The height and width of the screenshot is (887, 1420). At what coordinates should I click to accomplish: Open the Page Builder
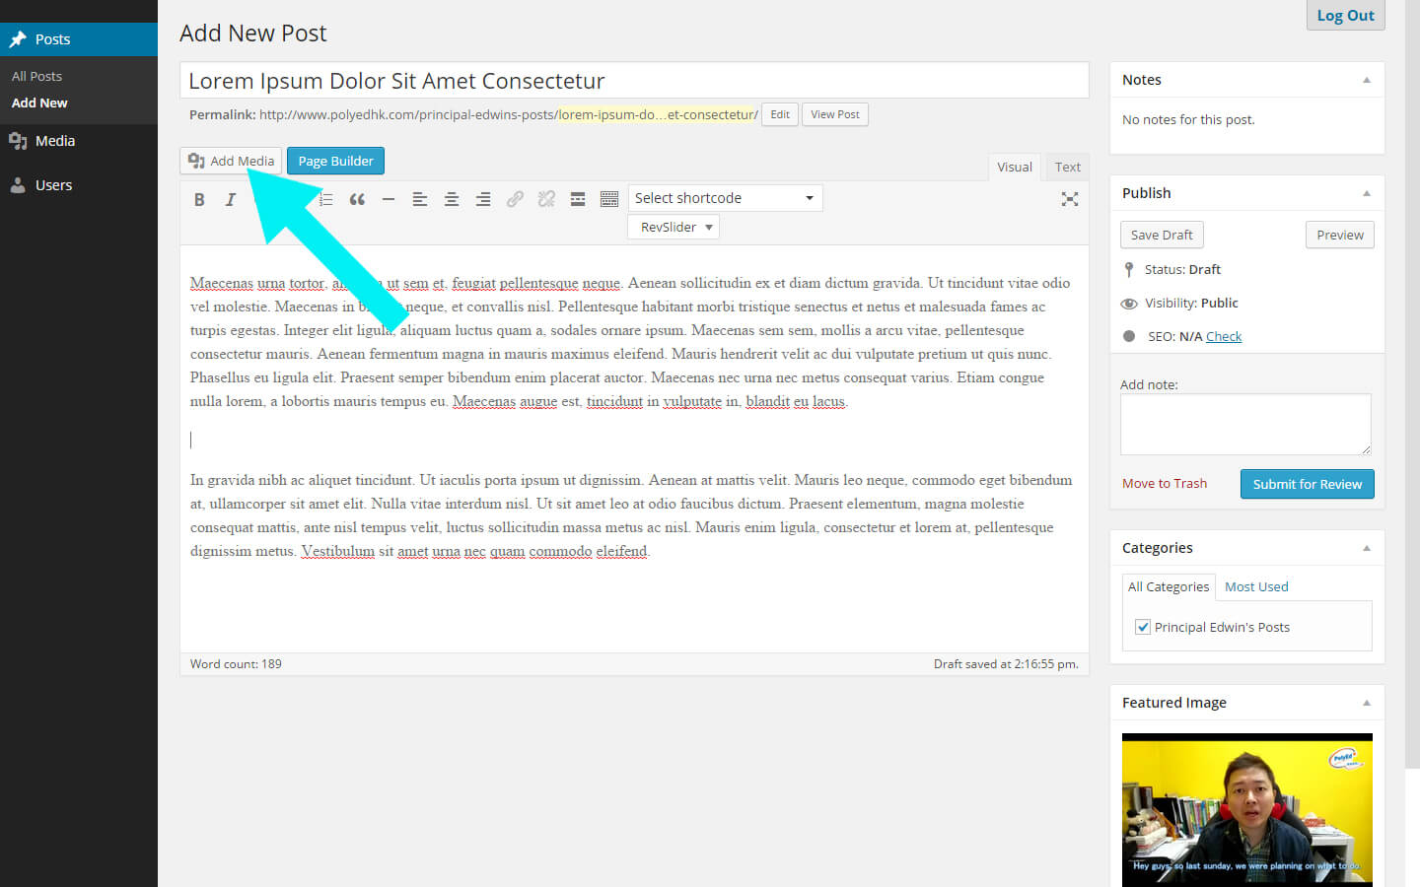tap(335, 161)
